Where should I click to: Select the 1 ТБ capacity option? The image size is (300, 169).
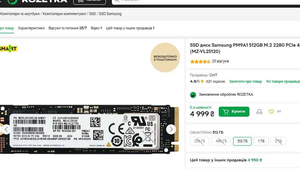(261, 141)
